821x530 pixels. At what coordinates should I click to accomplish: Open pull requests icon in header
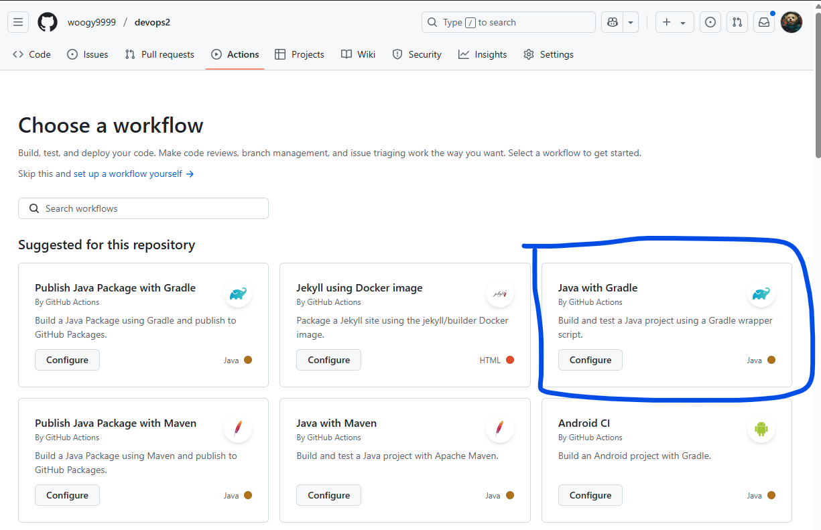(737, 22)
